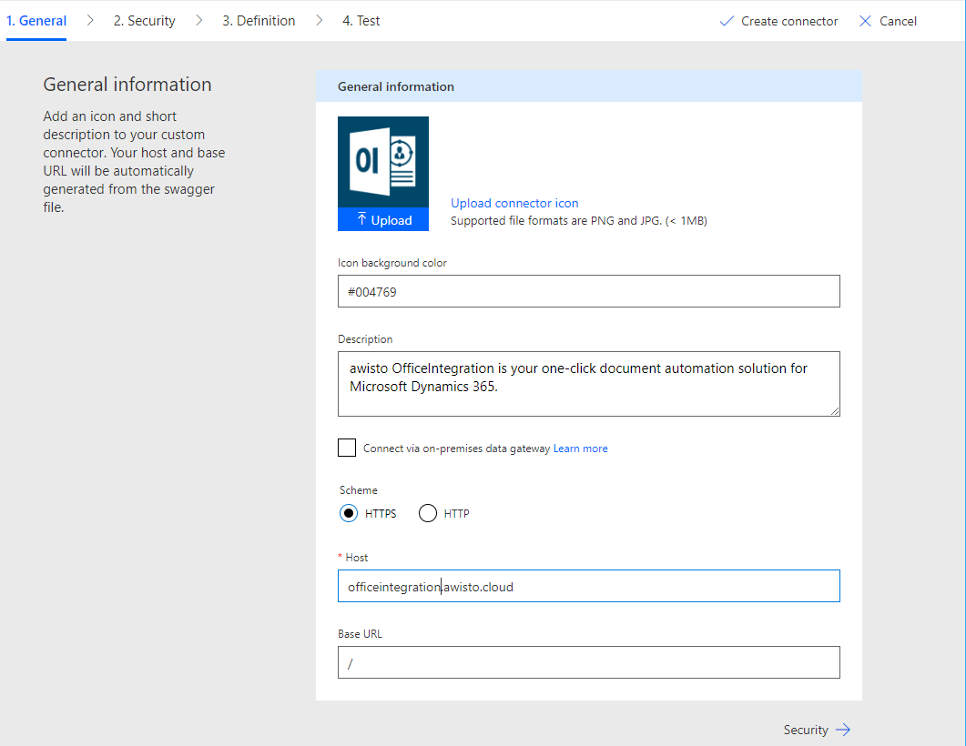Select the HTTP scheme radio button
The width and height of the screenshot is (966, 746).
tap(428, 513)
